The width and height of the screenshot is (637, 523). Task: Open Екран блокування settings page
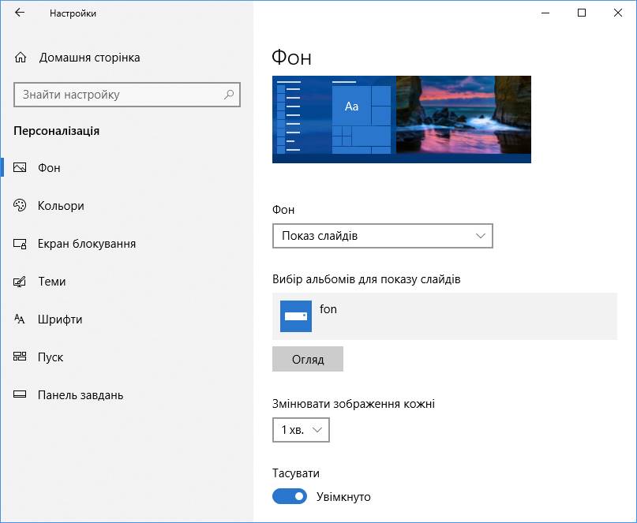coord(87,244)
